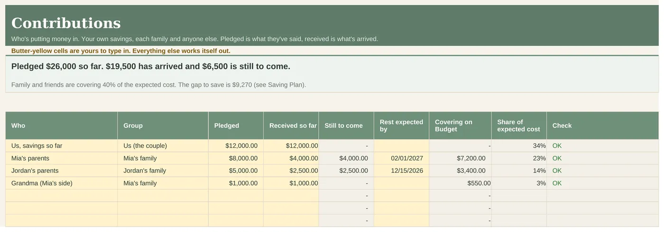Screen dimensions: 664x232
Task: Select the empty rest-expected-by cell in Grandma's row
Action: pos(402,183)
